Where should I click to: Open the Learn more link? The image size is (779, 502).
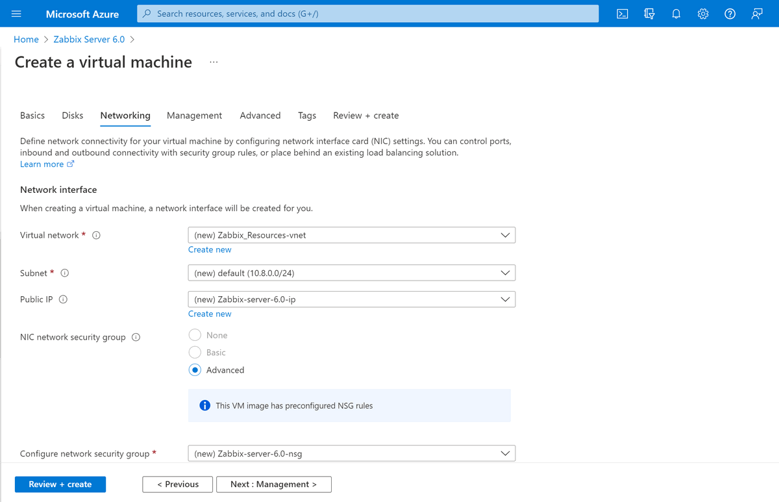[x=42, y=164]
